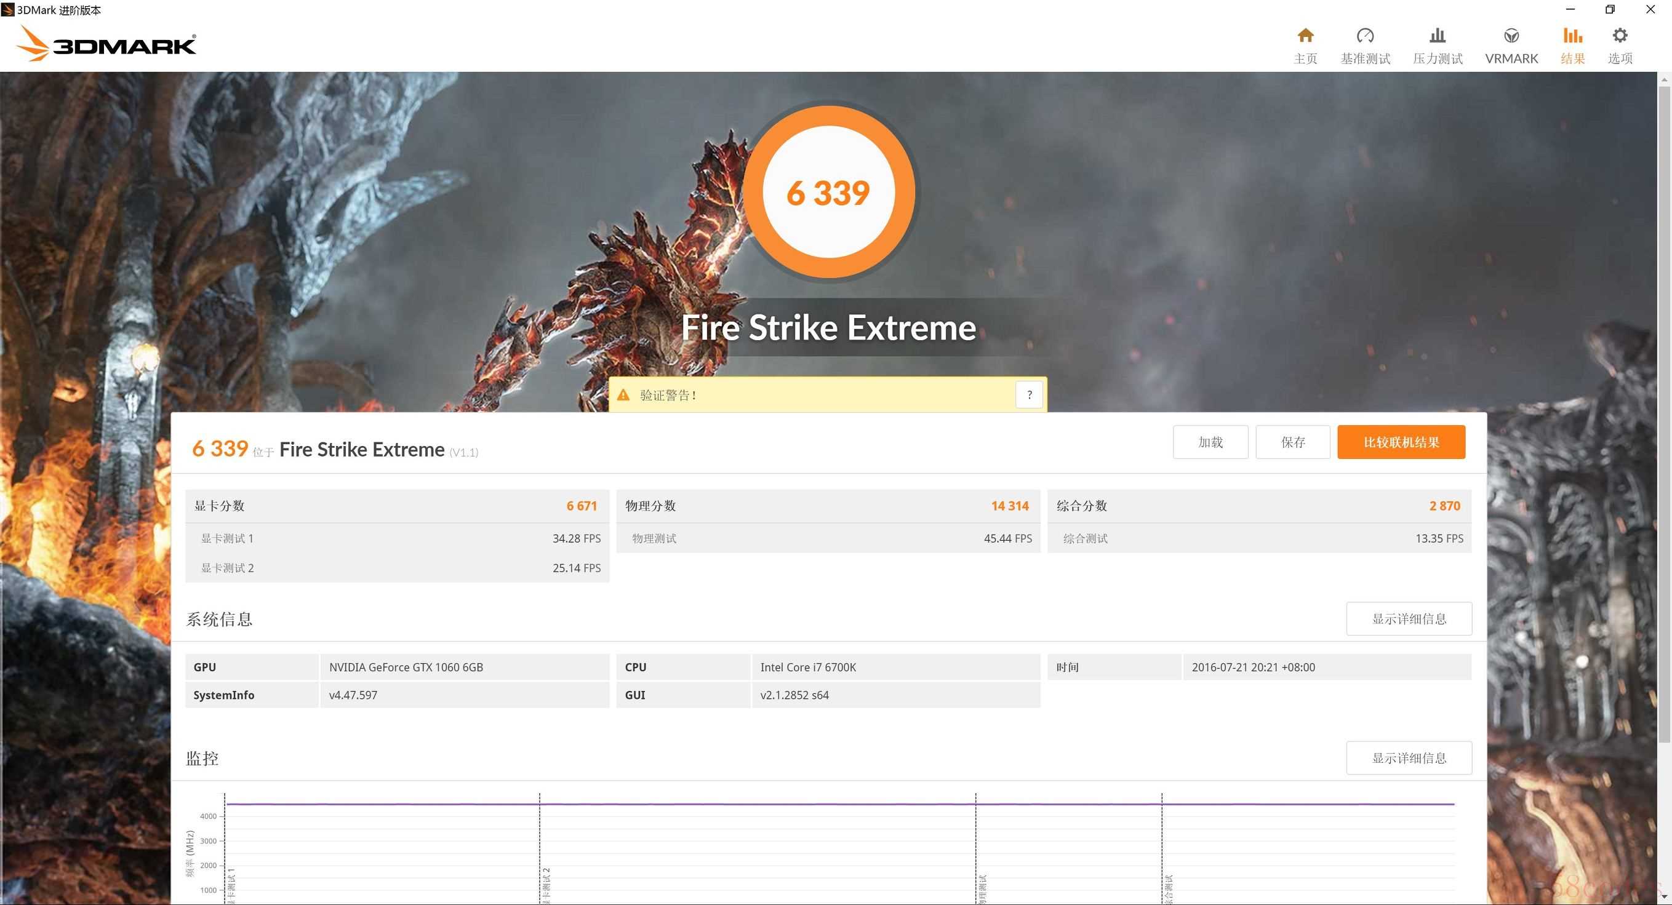Open the 基准测试 benchmark gauge icon

1365,36
